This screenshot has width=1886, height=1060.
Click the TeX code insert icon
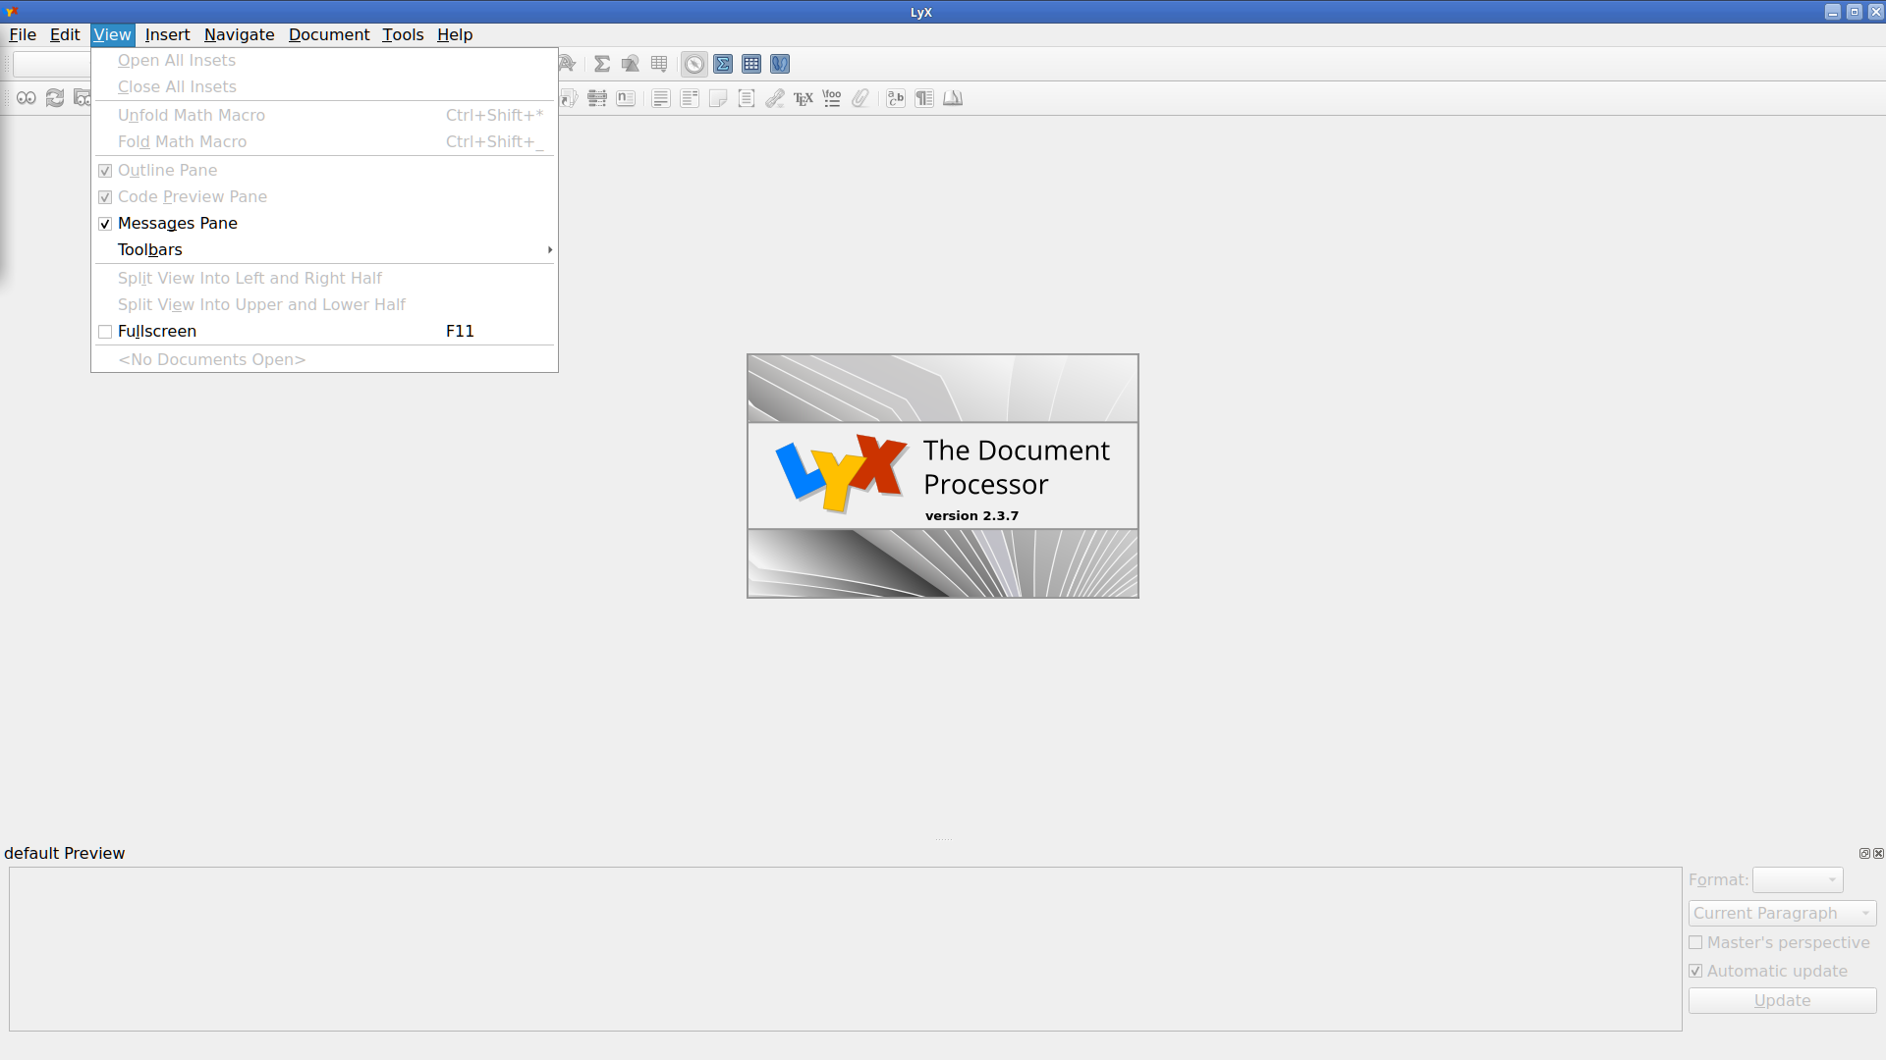804,98
